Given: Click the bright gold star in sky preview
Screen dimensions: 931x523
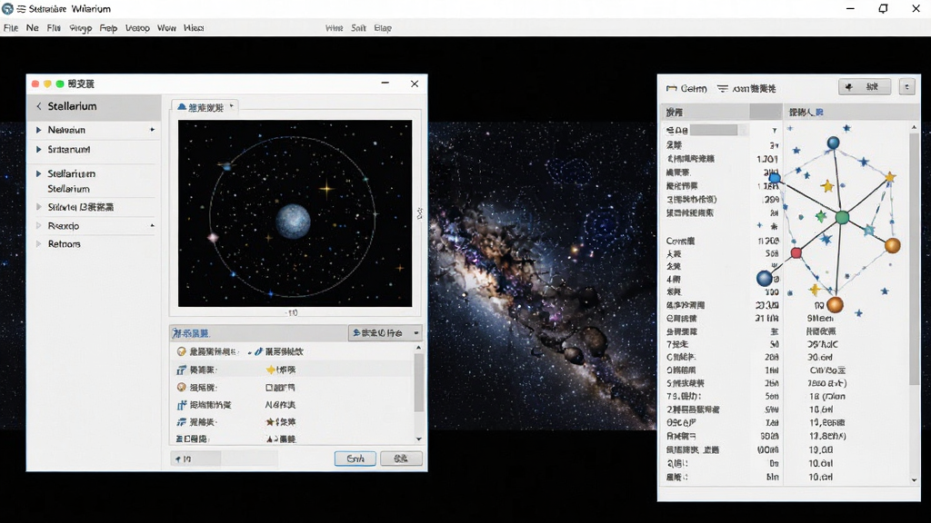Looking at the screenshot, I should click(326, 189).
